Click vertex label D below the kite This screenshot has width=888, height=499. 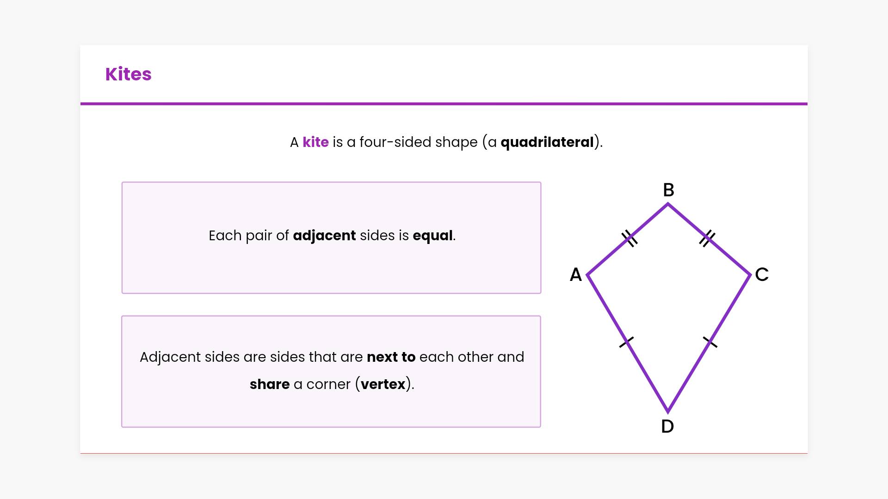[x=667, y=426]
